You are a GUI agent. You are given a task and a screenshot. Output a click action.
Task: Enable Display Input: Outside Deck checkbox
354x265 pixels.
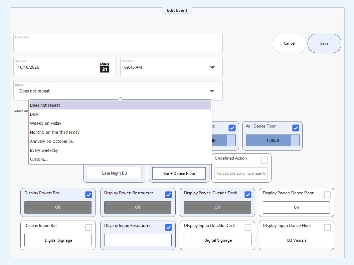(x=248, y=227)
